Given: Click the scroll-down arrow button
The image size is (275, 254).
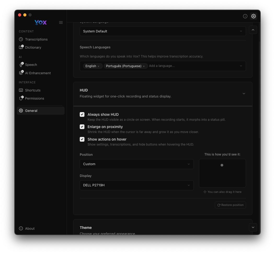Looking at the screenshot, I should tap(253, 227).
